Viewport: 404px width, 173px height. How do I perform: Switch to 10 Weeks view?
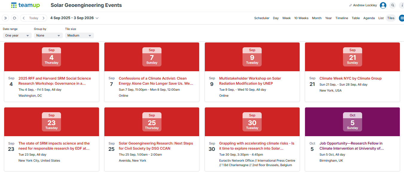pyautogui.click(x=301, y=18)
